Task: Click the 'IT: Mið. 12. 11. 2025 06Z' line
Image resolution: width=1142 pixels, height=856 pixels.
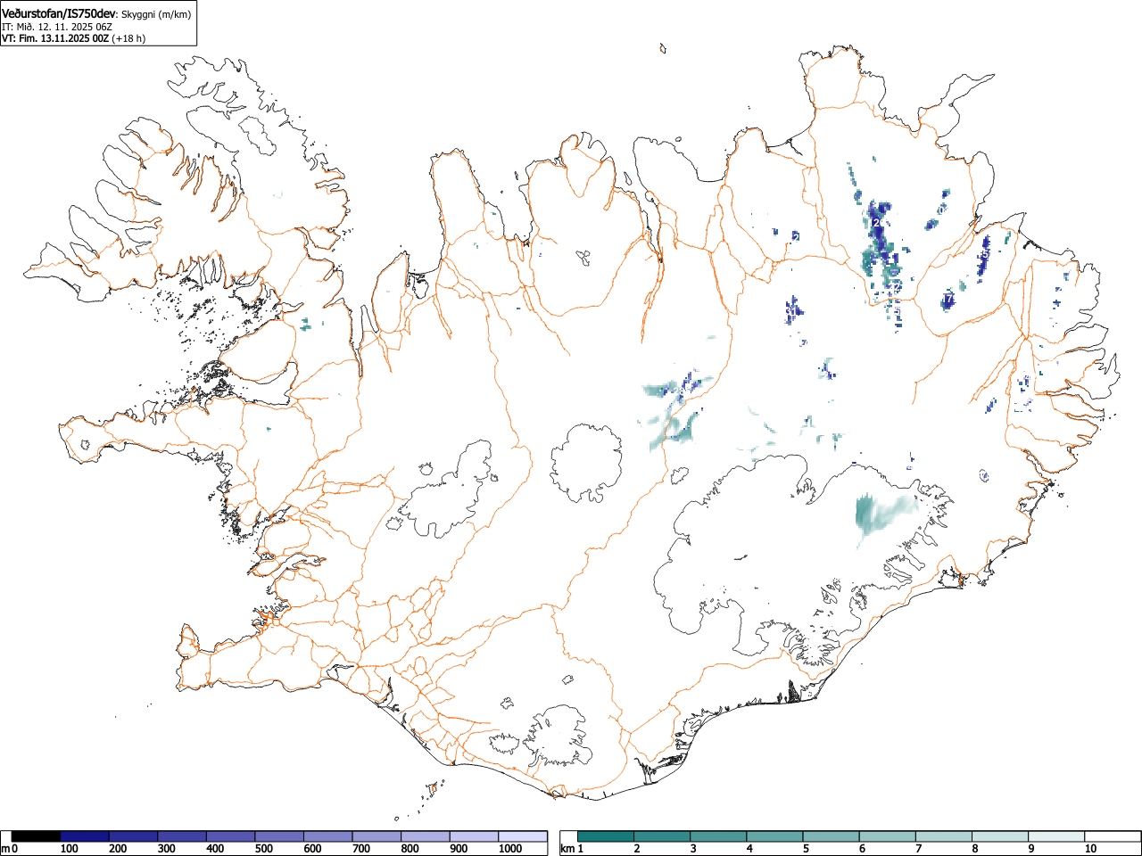Action: point(57,27)
